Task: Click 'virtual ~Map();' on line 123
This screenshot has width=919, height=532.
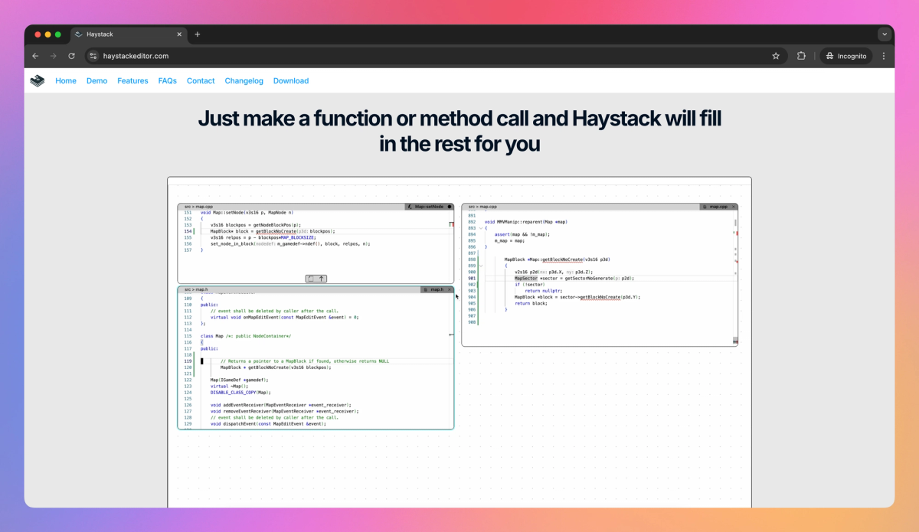Action: [230, 386]
